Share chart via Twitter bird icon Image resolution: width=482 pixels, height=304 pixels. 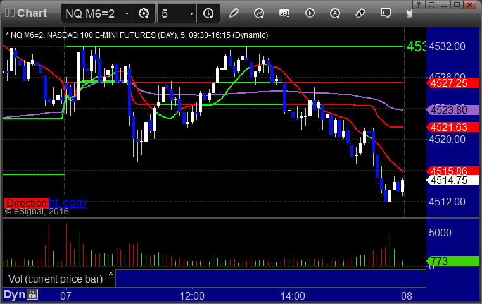point(409,13)
